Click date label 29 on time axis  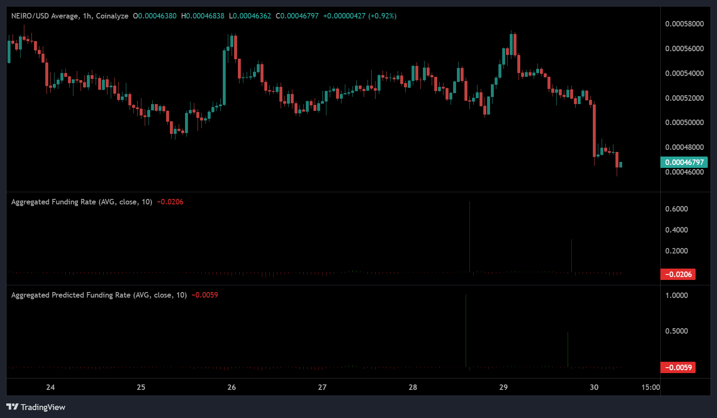[x=503, y=387]
